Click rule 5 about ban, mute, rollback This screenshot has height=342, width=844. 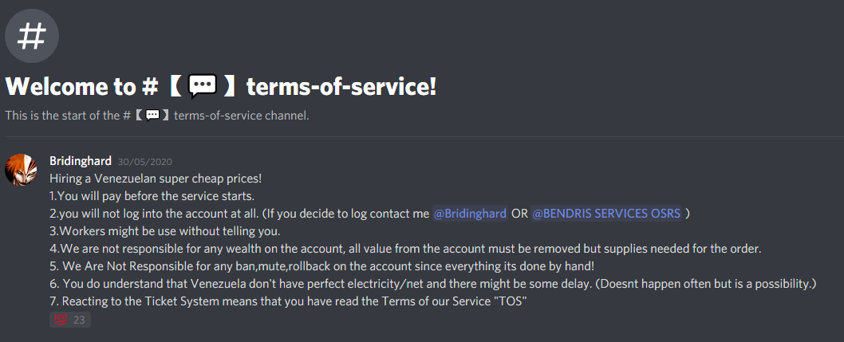tap(321, 267)
